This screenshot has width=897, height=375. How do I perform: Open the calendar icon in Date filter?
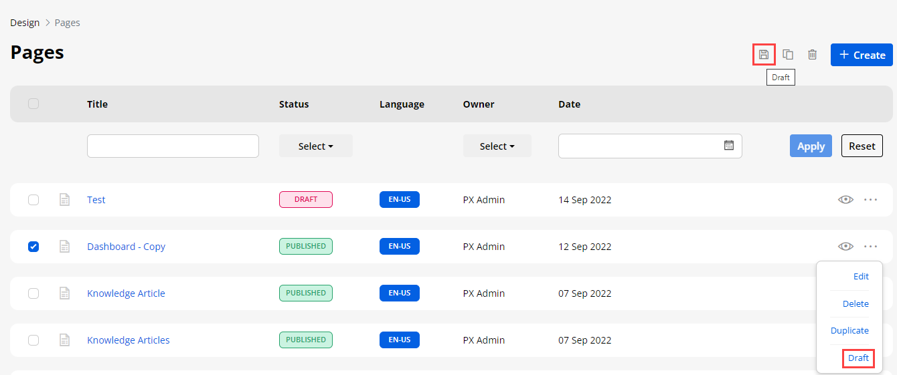[x=729, y=145]
